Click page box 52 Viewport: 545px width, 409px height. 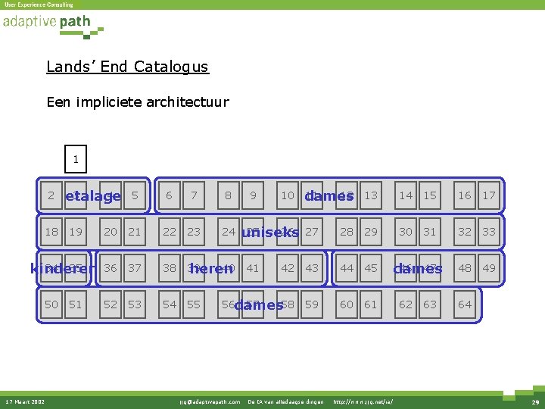[x=111, y=304]
